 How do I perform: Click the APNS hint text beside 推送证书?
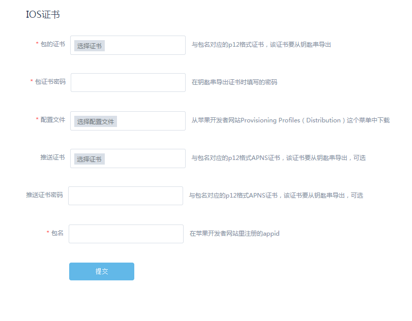pos(278,158)
